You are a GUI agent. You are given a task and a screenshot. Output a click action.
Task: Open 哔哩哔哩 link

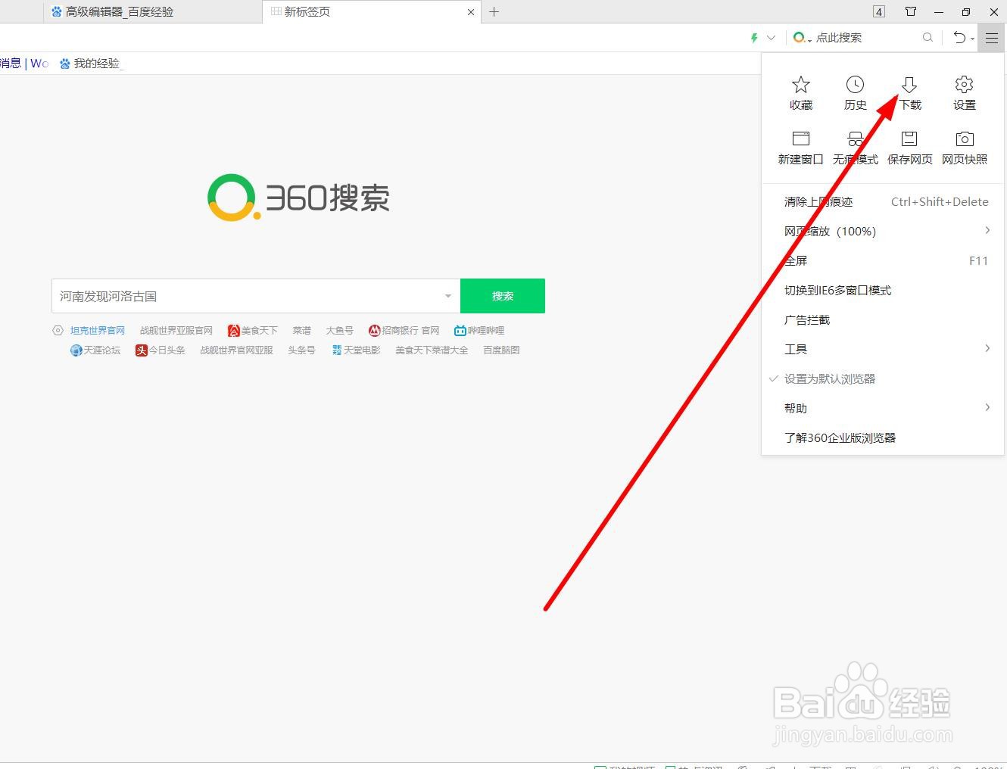[479, 331]
